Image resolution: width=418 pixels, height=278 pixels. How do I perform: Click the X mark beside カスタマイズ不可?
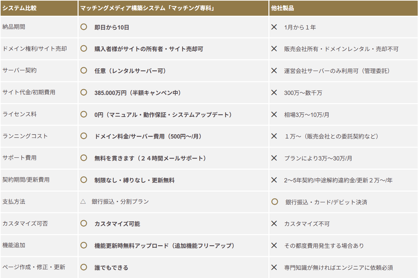tap(274, 224)
